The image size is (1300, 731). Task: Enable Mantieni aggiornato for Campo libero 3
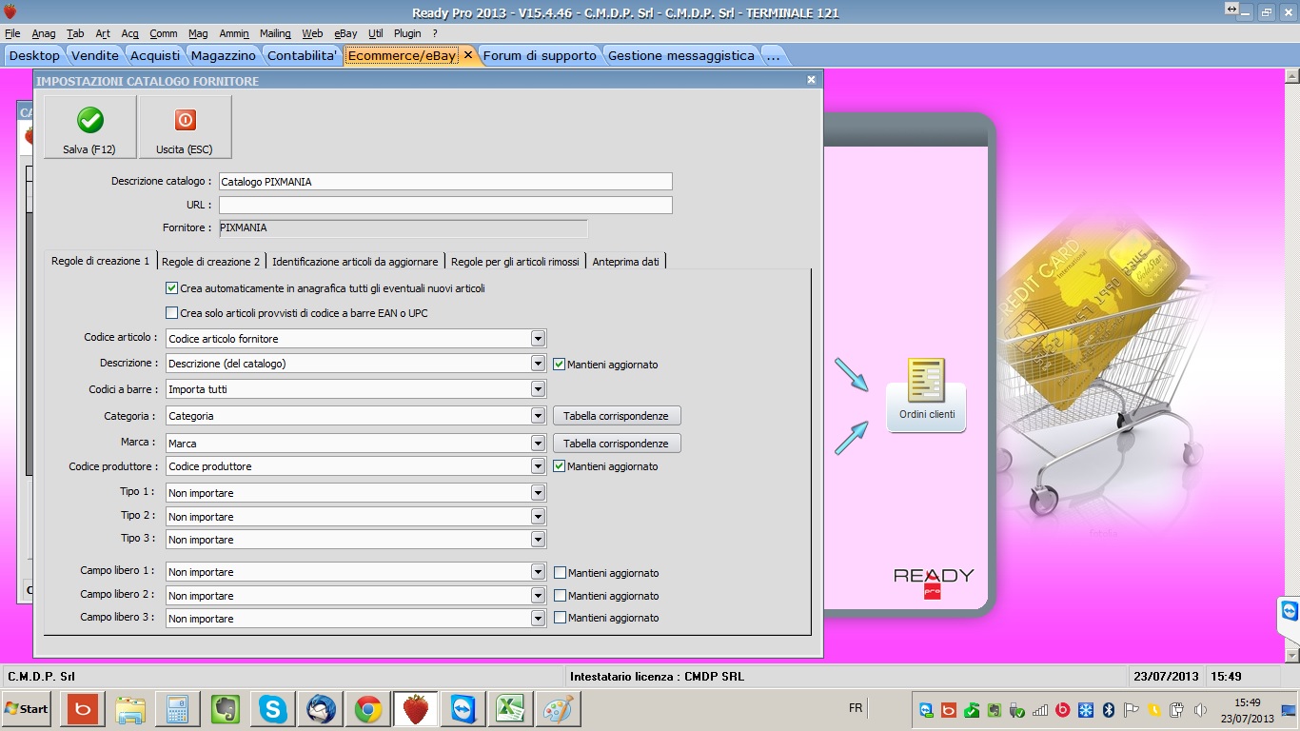point(560,618)
